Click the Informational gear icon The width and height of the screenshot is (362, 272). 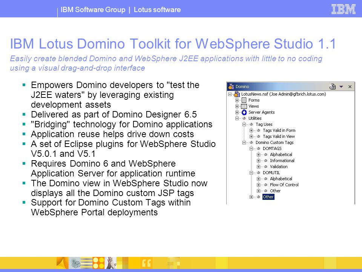265,160
